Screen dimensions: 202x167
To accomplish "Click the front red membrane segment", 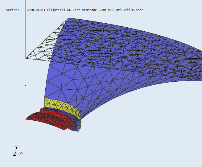I will click(x=46, y=121).
